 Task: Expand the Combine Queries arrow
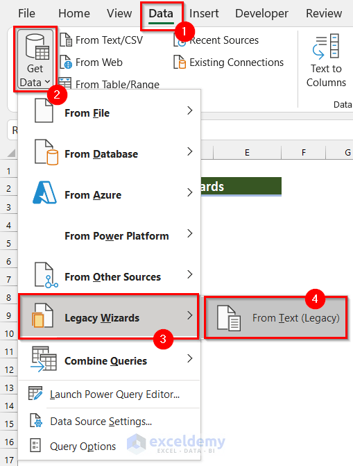tap(190, 358)
